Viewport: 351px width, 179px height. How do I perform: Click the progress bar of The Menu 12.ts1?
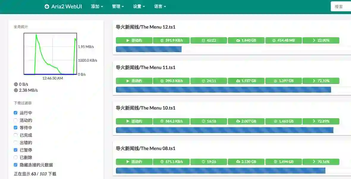pyautogui.click(x=234, y=49)
